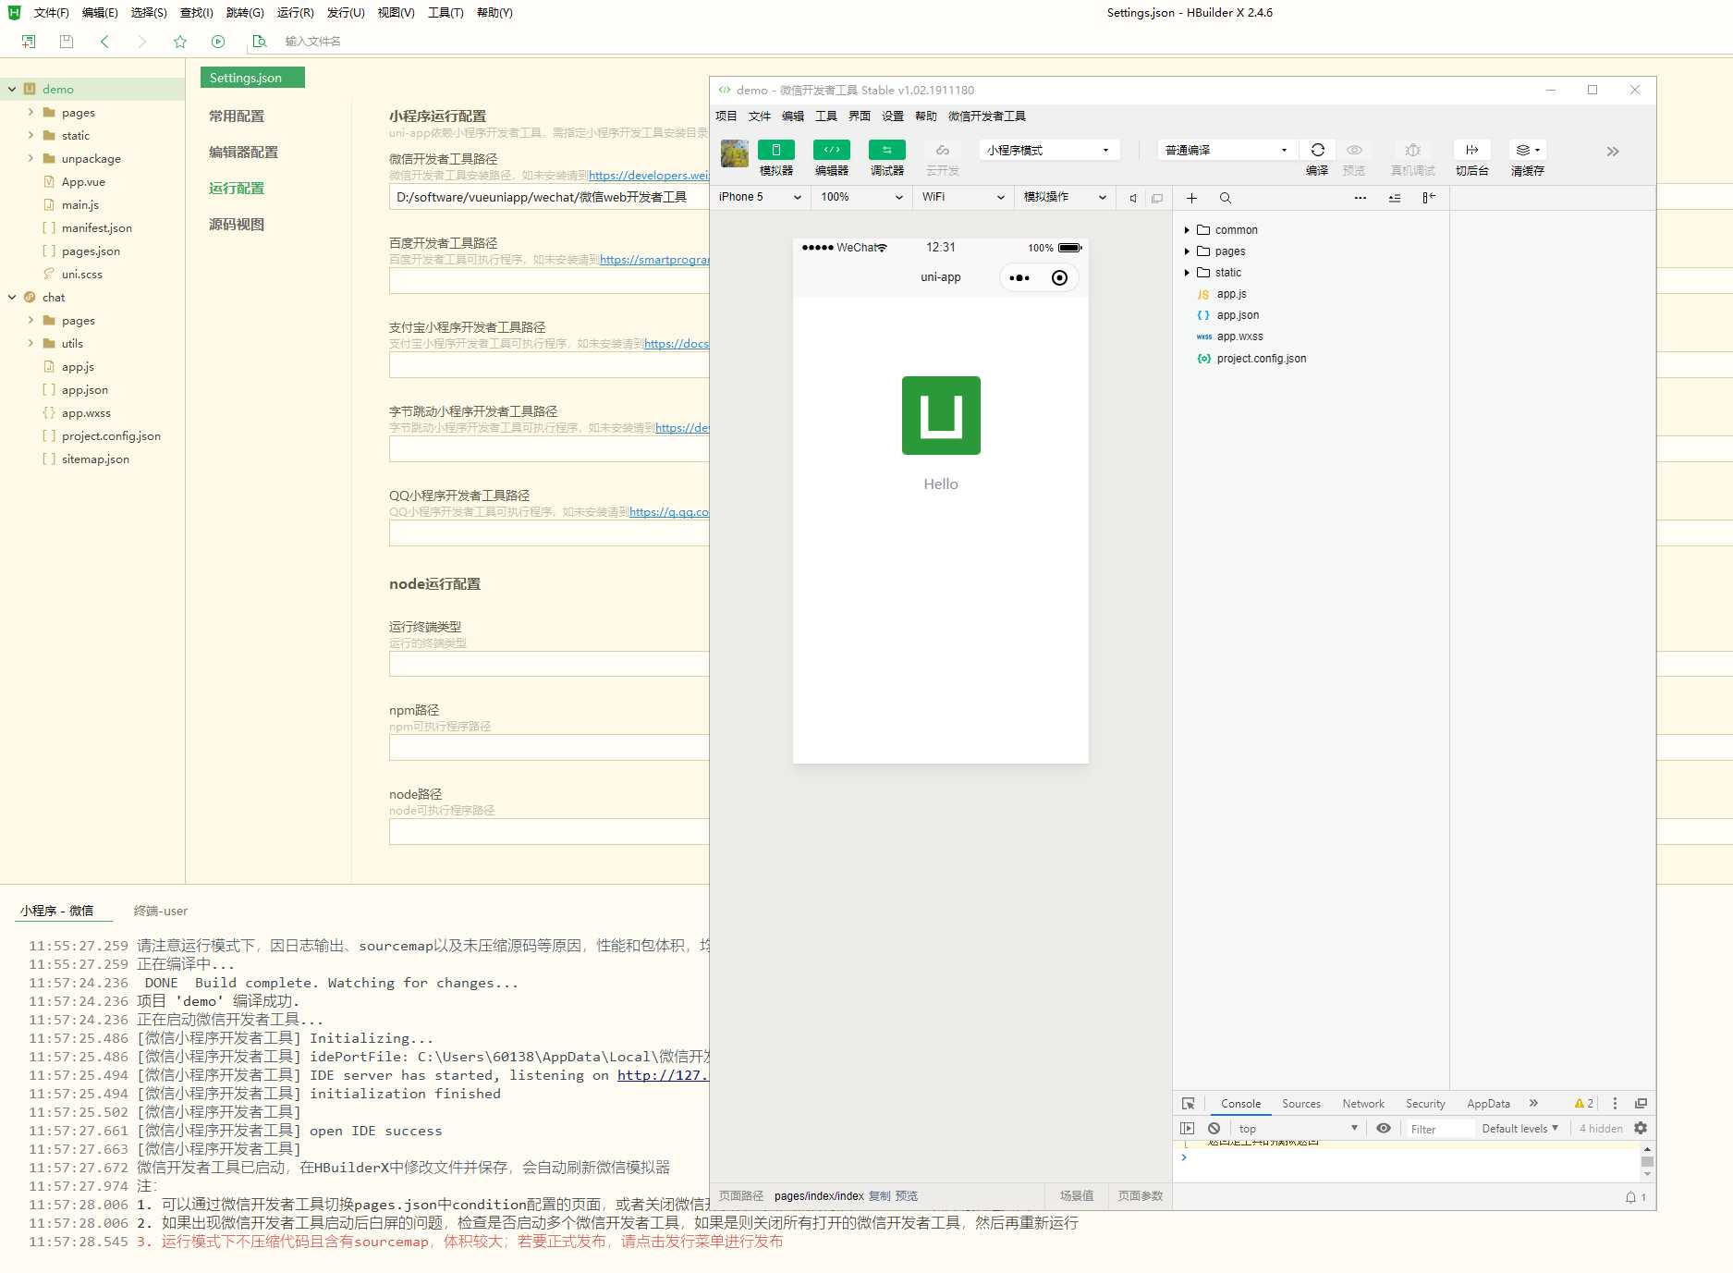Click the notification bell icon at bottom right
The height and width of the screenshot is (1273, 1733).
click(1631, 1197)
